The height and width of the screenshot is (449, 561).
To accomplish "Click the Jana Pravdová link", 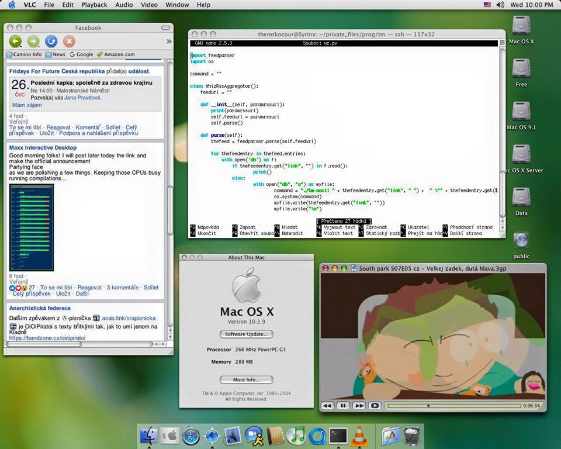I will point(82,98).
